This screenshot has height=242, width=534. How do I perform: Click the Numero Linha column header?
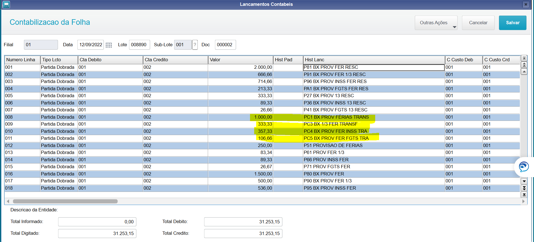(22, 60)
